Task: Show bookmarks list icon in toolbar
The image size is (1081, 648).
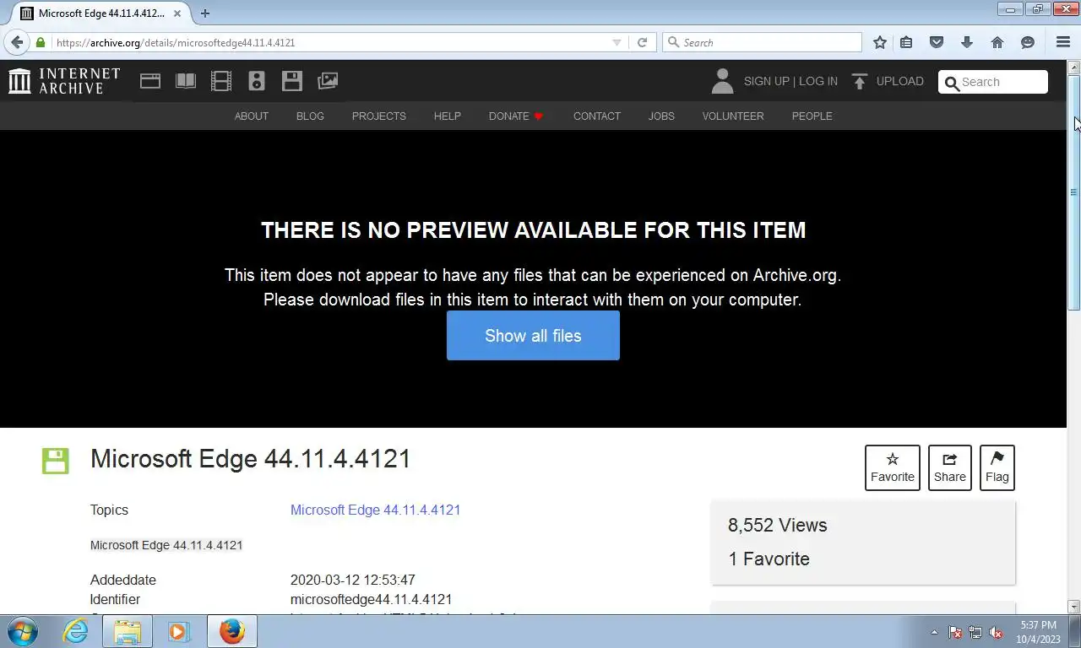Action: tap(906, 42)
